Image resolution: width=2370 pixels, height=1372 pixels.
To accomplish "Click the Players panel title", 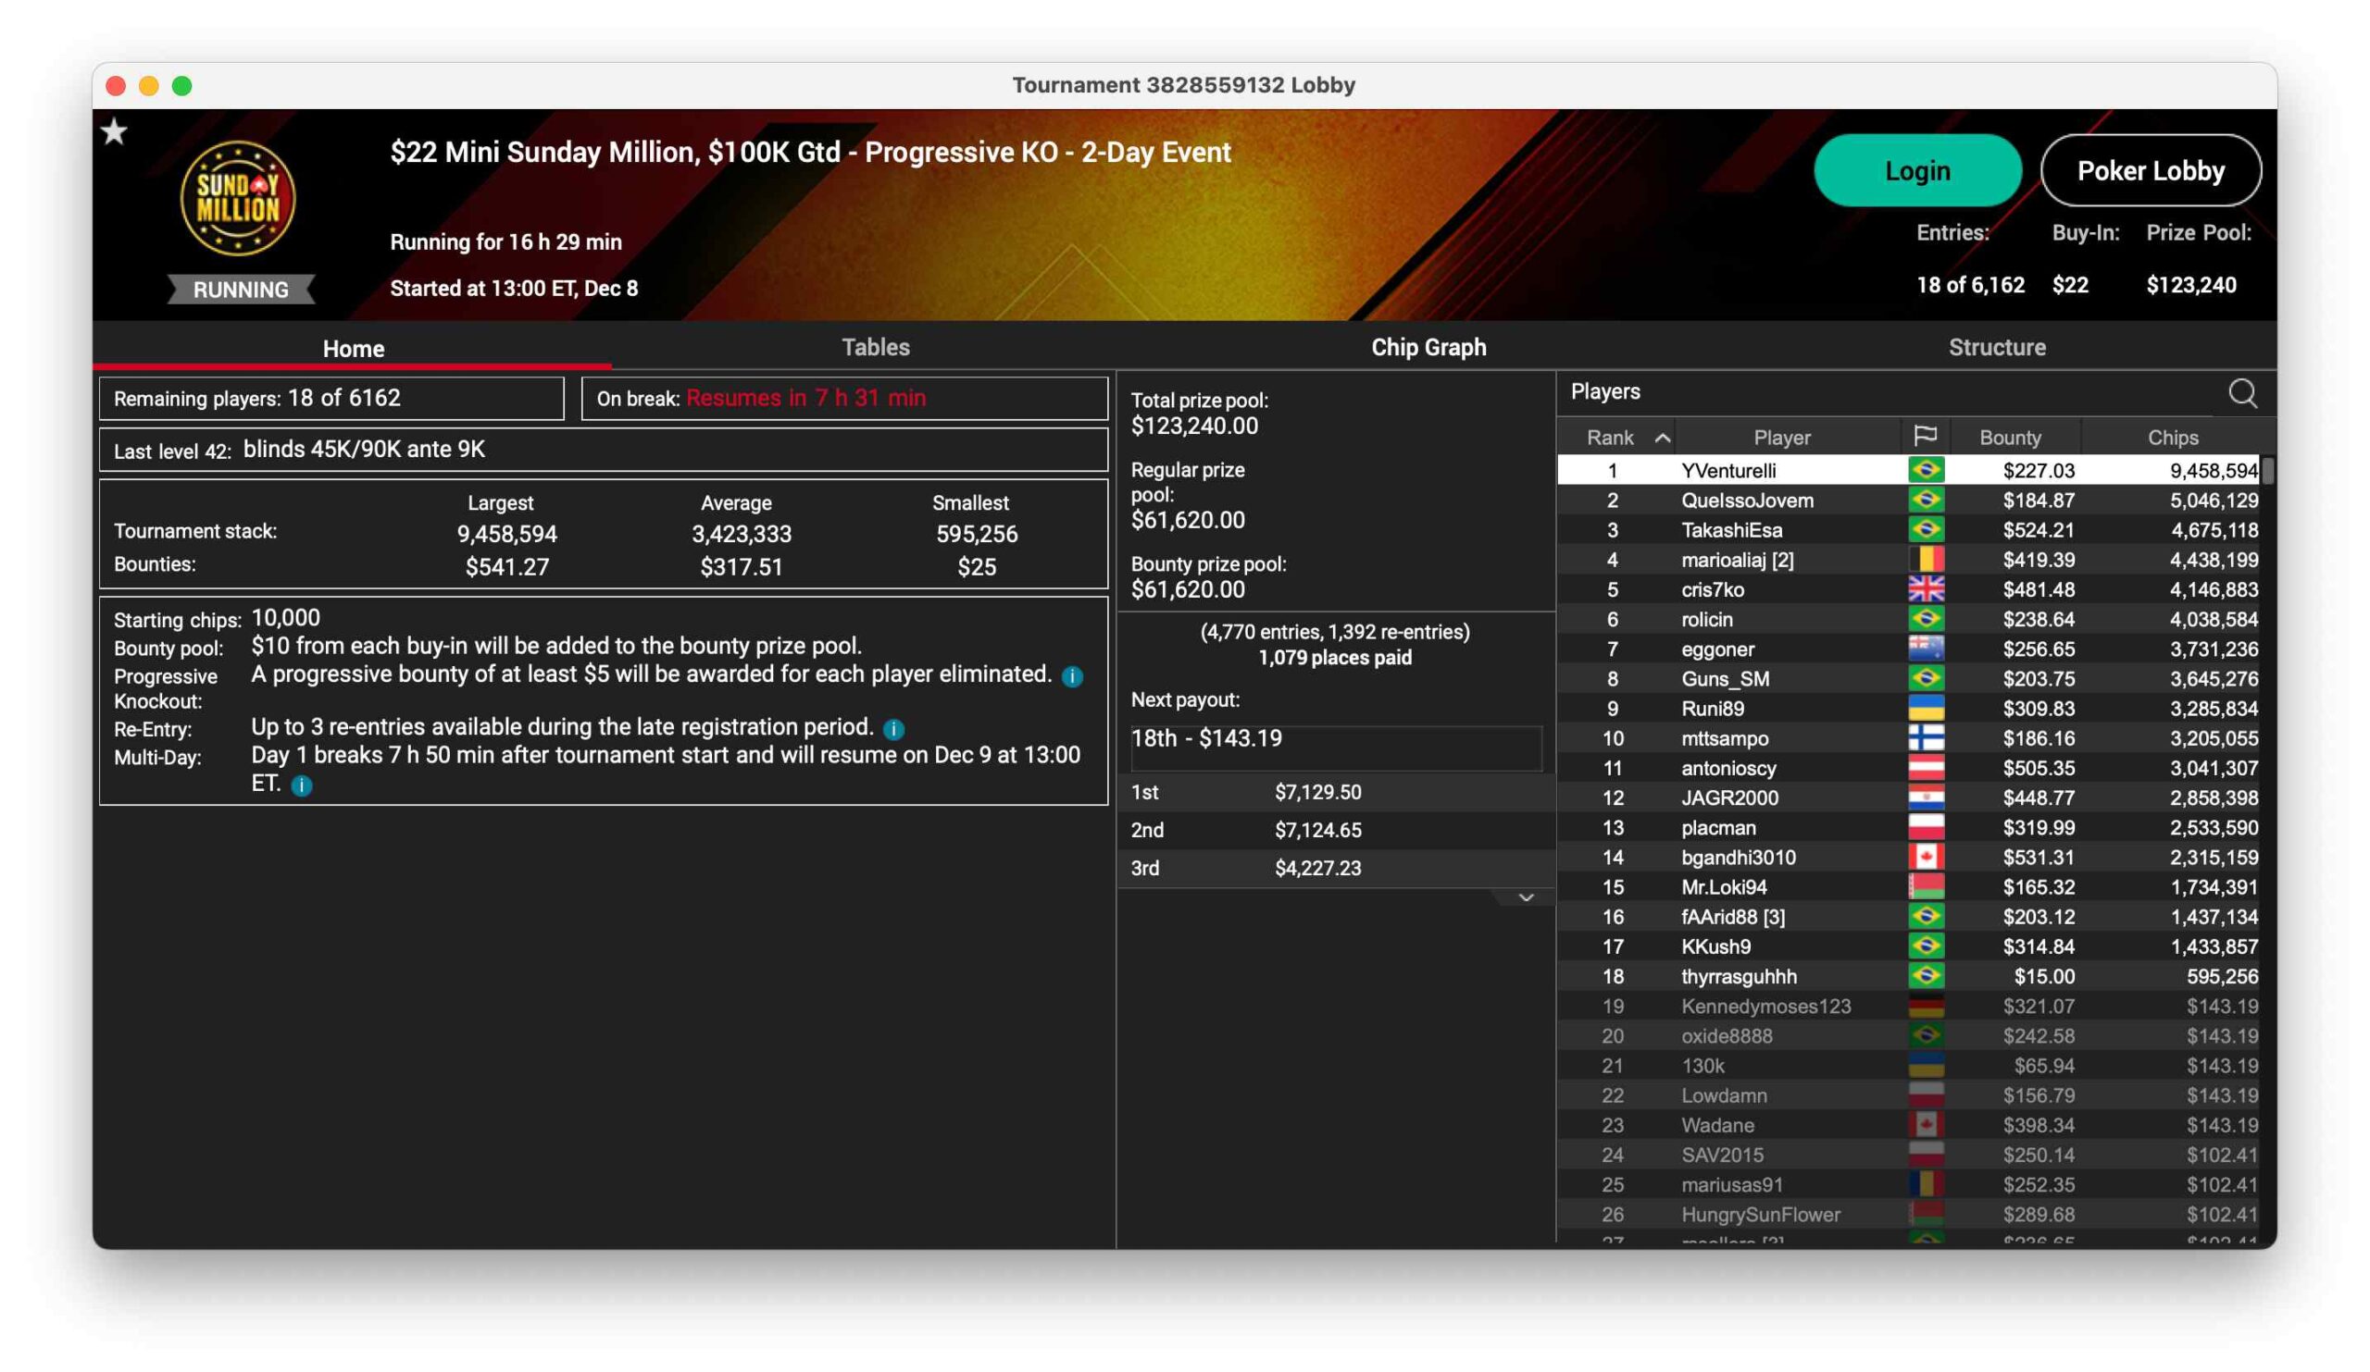I will pyautogui.click(x=1604, y=392).
